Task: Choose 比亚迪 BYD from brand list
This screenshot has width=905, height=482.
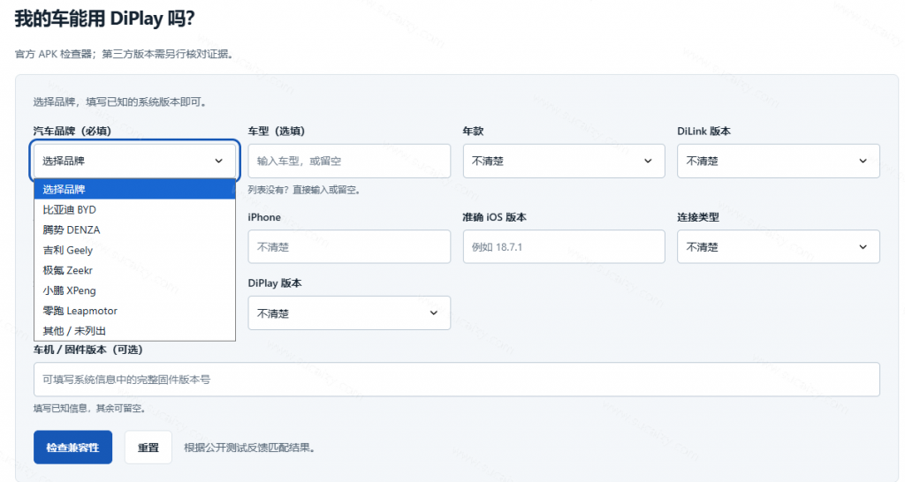Action: (134, 209)
